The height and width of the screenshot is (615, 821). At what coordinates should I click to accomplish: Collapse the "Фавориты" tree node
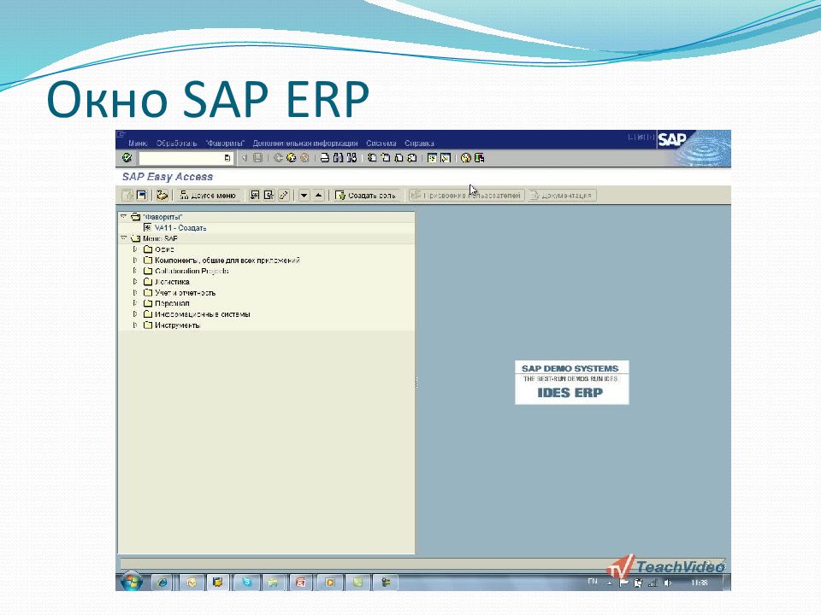tap(123, 216)
